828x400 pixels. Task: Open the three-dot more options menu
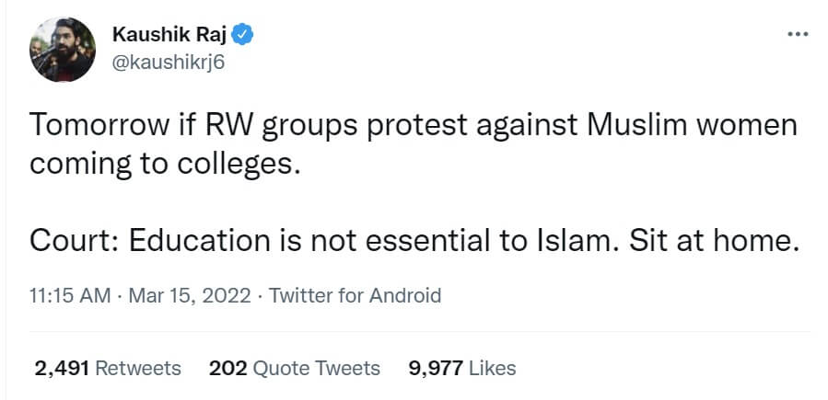coord(796,36)
